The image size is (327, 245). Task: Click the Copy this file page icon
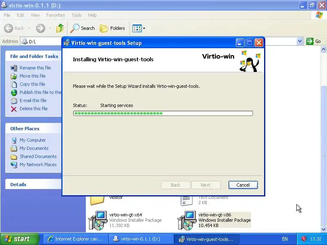coord(14,84)
